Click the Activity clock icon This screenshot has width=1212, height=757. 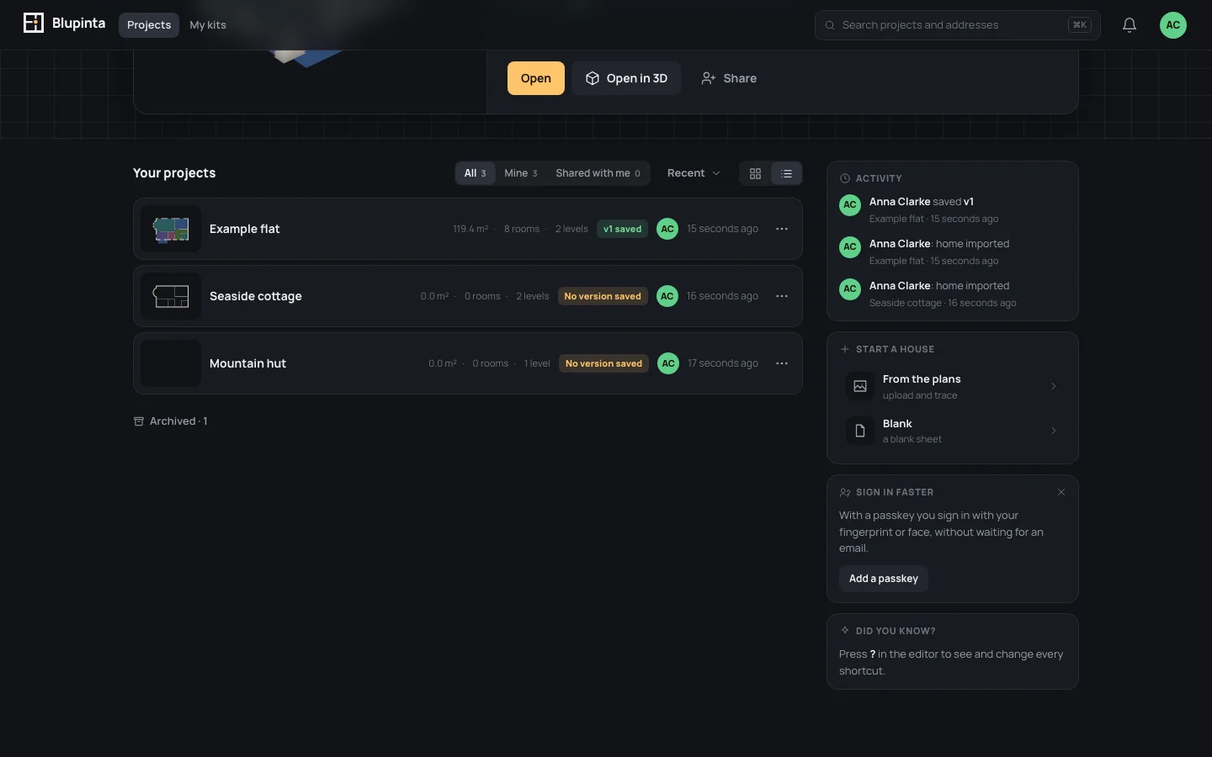(845, 178)
